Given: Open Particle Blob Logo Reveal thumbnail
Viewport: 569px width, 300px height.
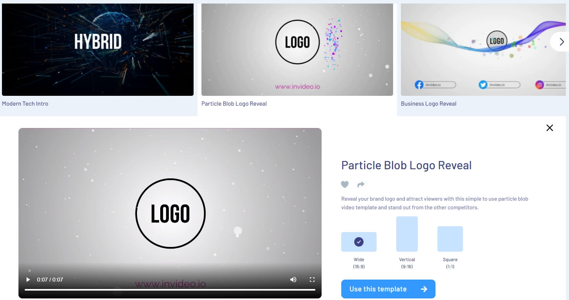Looking at the screenshot, I should coord(297,49).
